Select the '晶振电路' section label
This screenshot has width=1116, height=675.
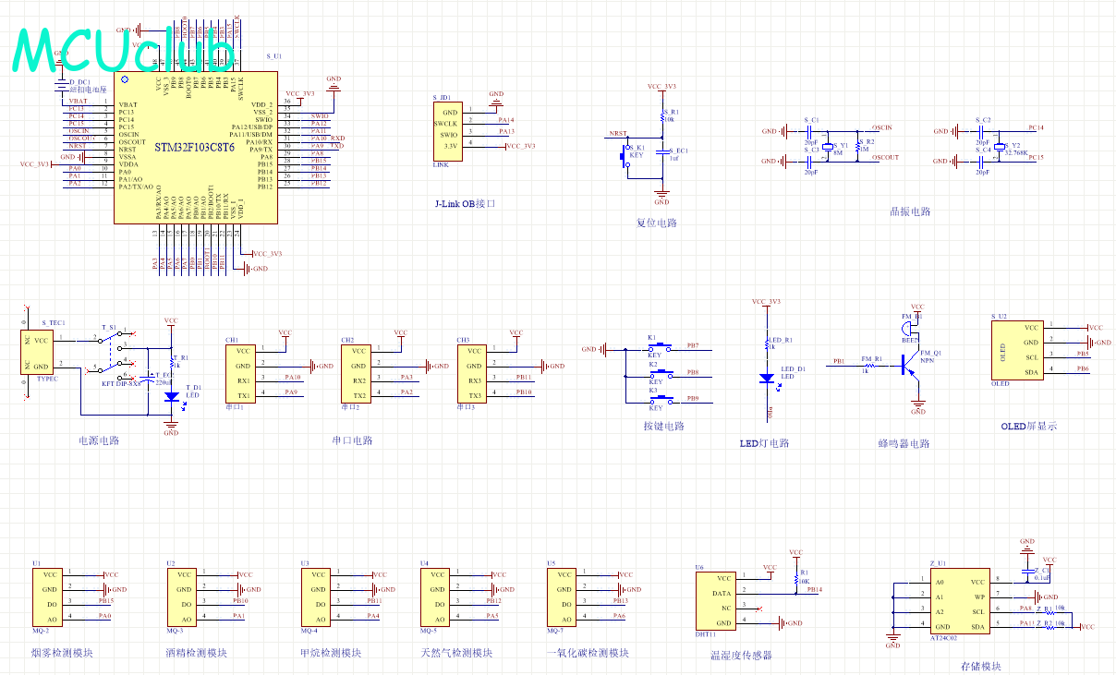909,211
